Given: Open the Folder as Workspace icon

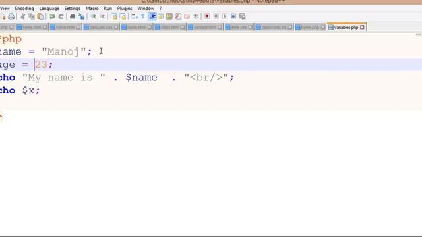Looking at the screenshot, I should [187, 16].
